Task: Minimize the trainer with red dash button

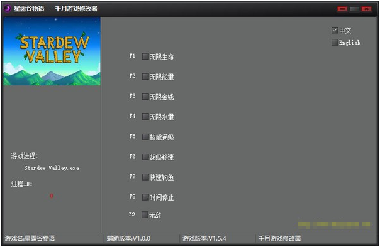Action: (x=342, y=9)
